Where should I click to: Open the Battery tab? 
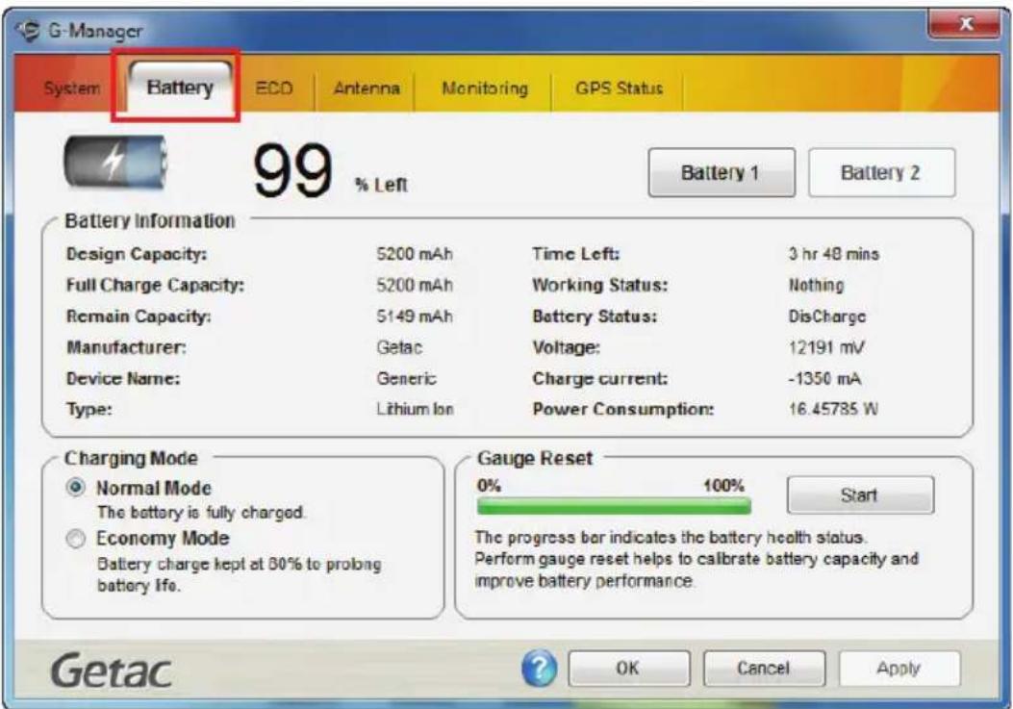[180, 88]
